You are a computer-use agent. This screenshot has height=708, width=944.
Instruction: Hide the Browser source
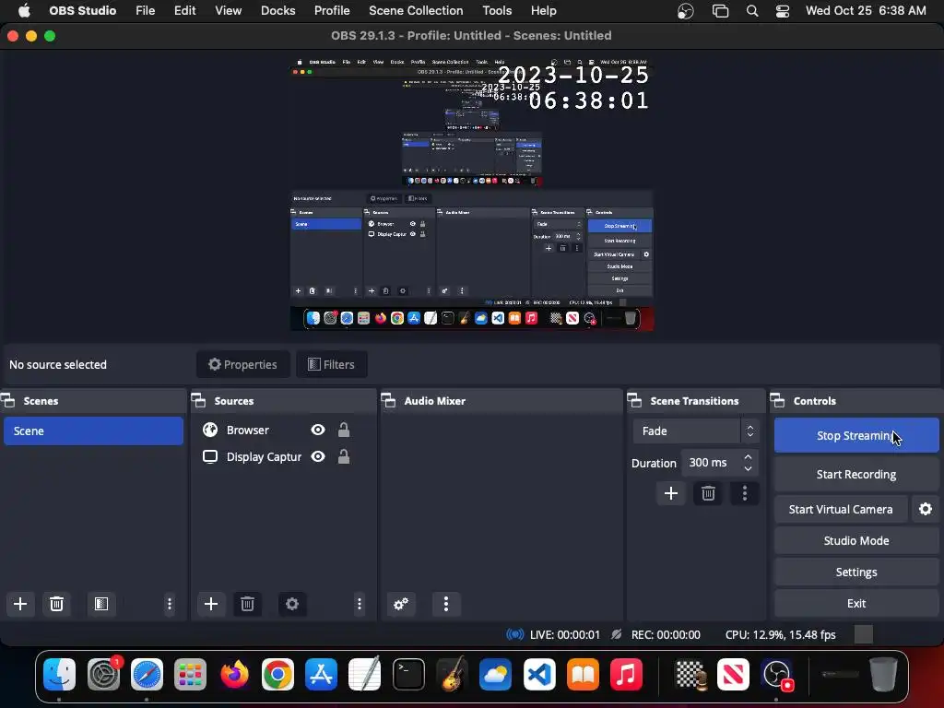click(318, 430)
